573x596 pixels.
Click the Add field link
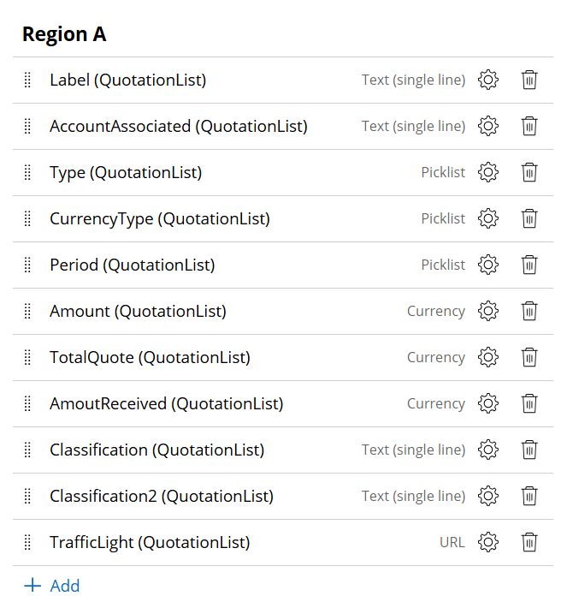[x=52, y=586]
